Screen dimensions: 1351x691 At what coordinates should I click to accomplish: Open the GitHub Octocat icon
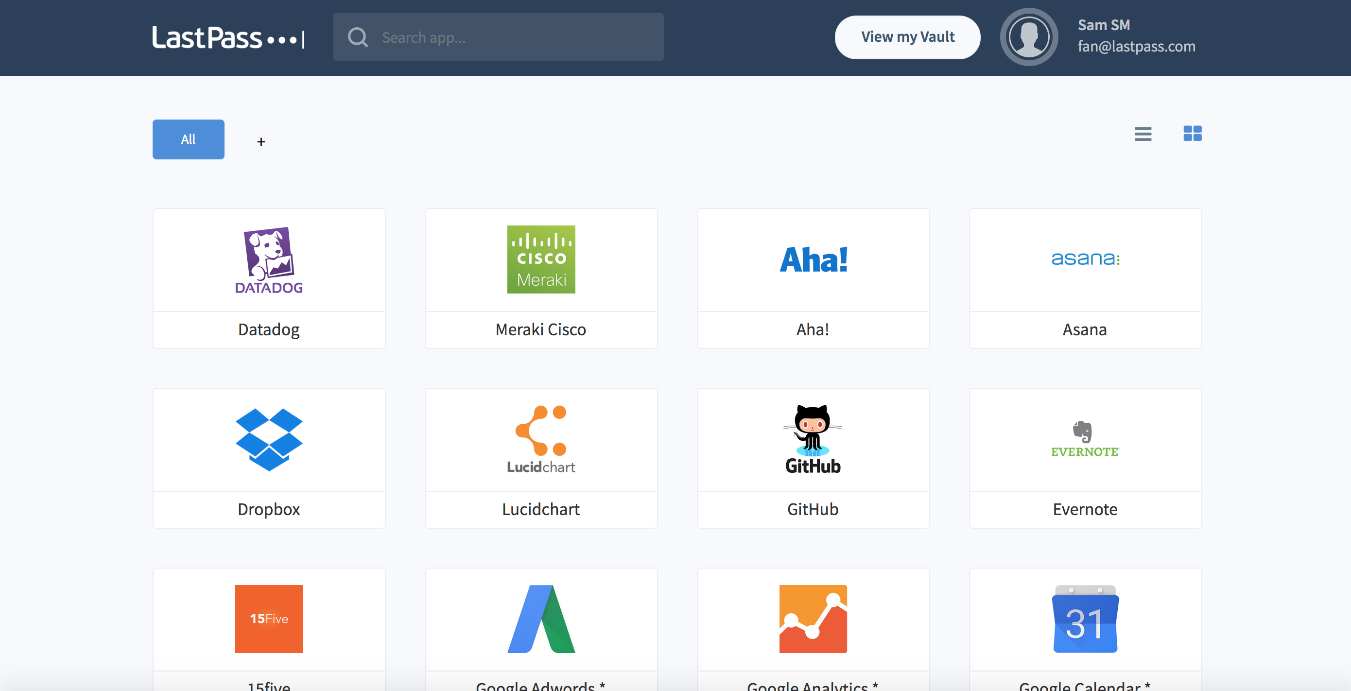(x=813, y=439)
